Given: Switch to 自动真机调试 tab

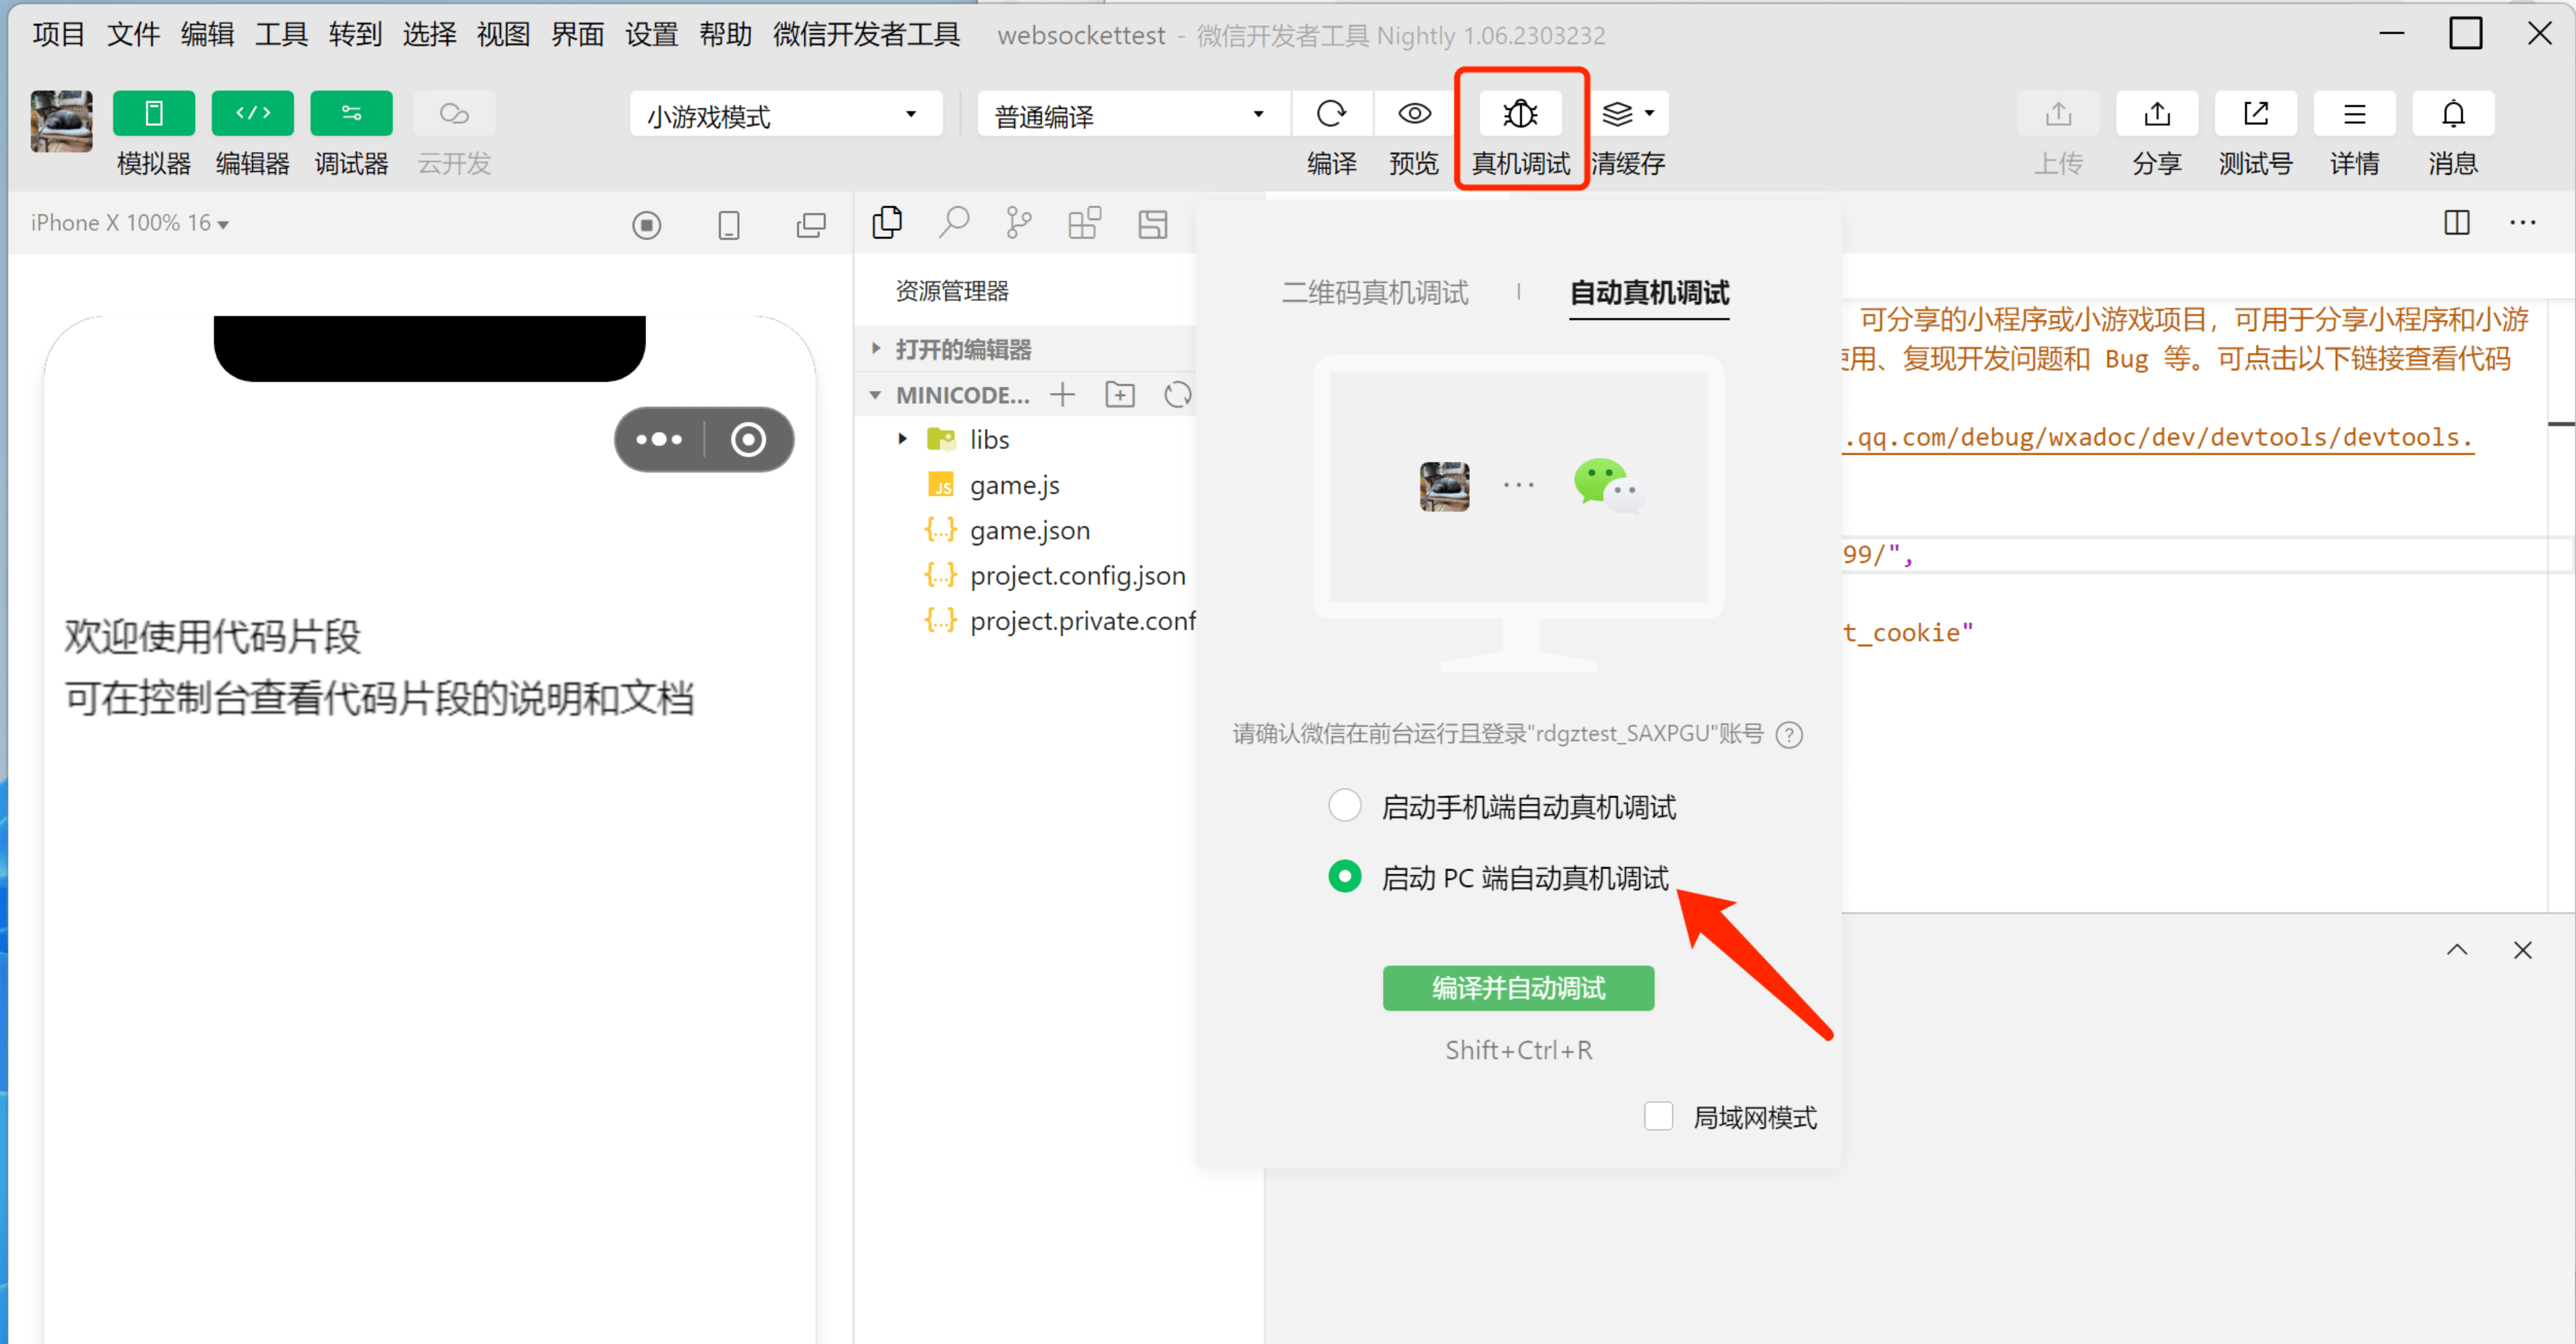Looking at the screenshot, I should click(x=1649, y=292).
